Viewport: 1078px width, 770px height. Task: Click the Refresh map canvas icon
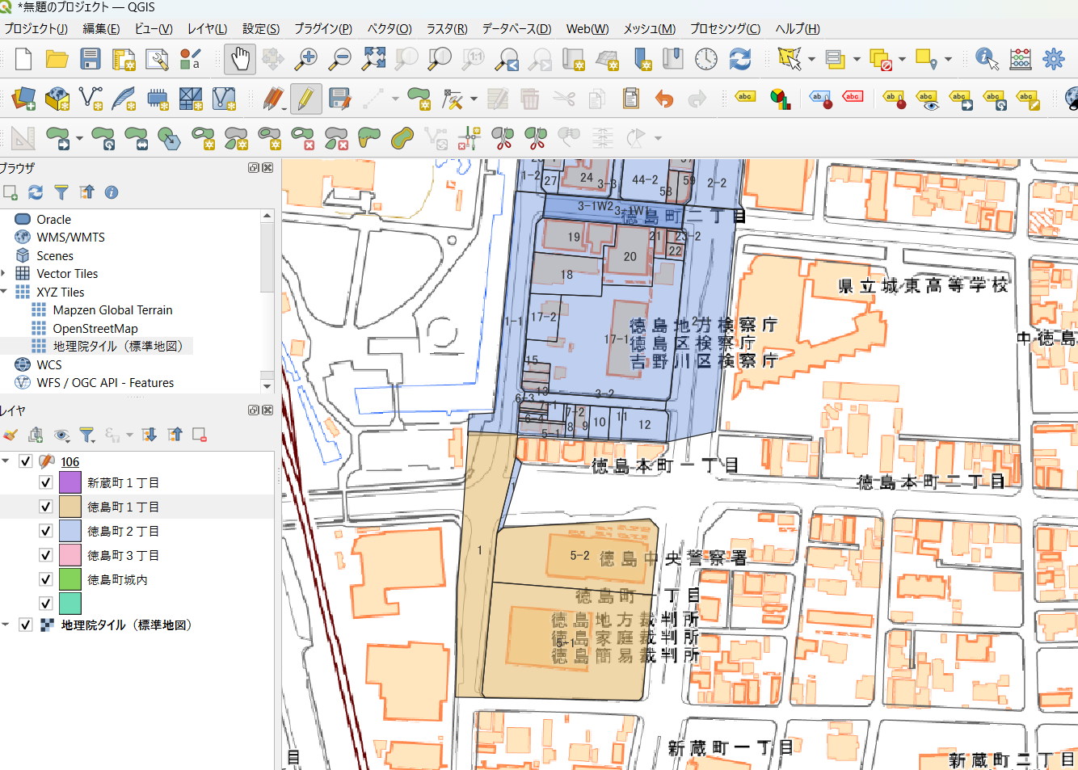point(739,59)
